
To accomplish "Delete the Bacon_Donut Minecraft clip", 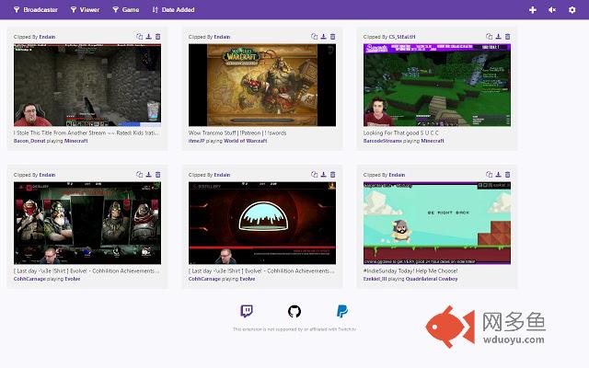I will click(x=157, y=37).
